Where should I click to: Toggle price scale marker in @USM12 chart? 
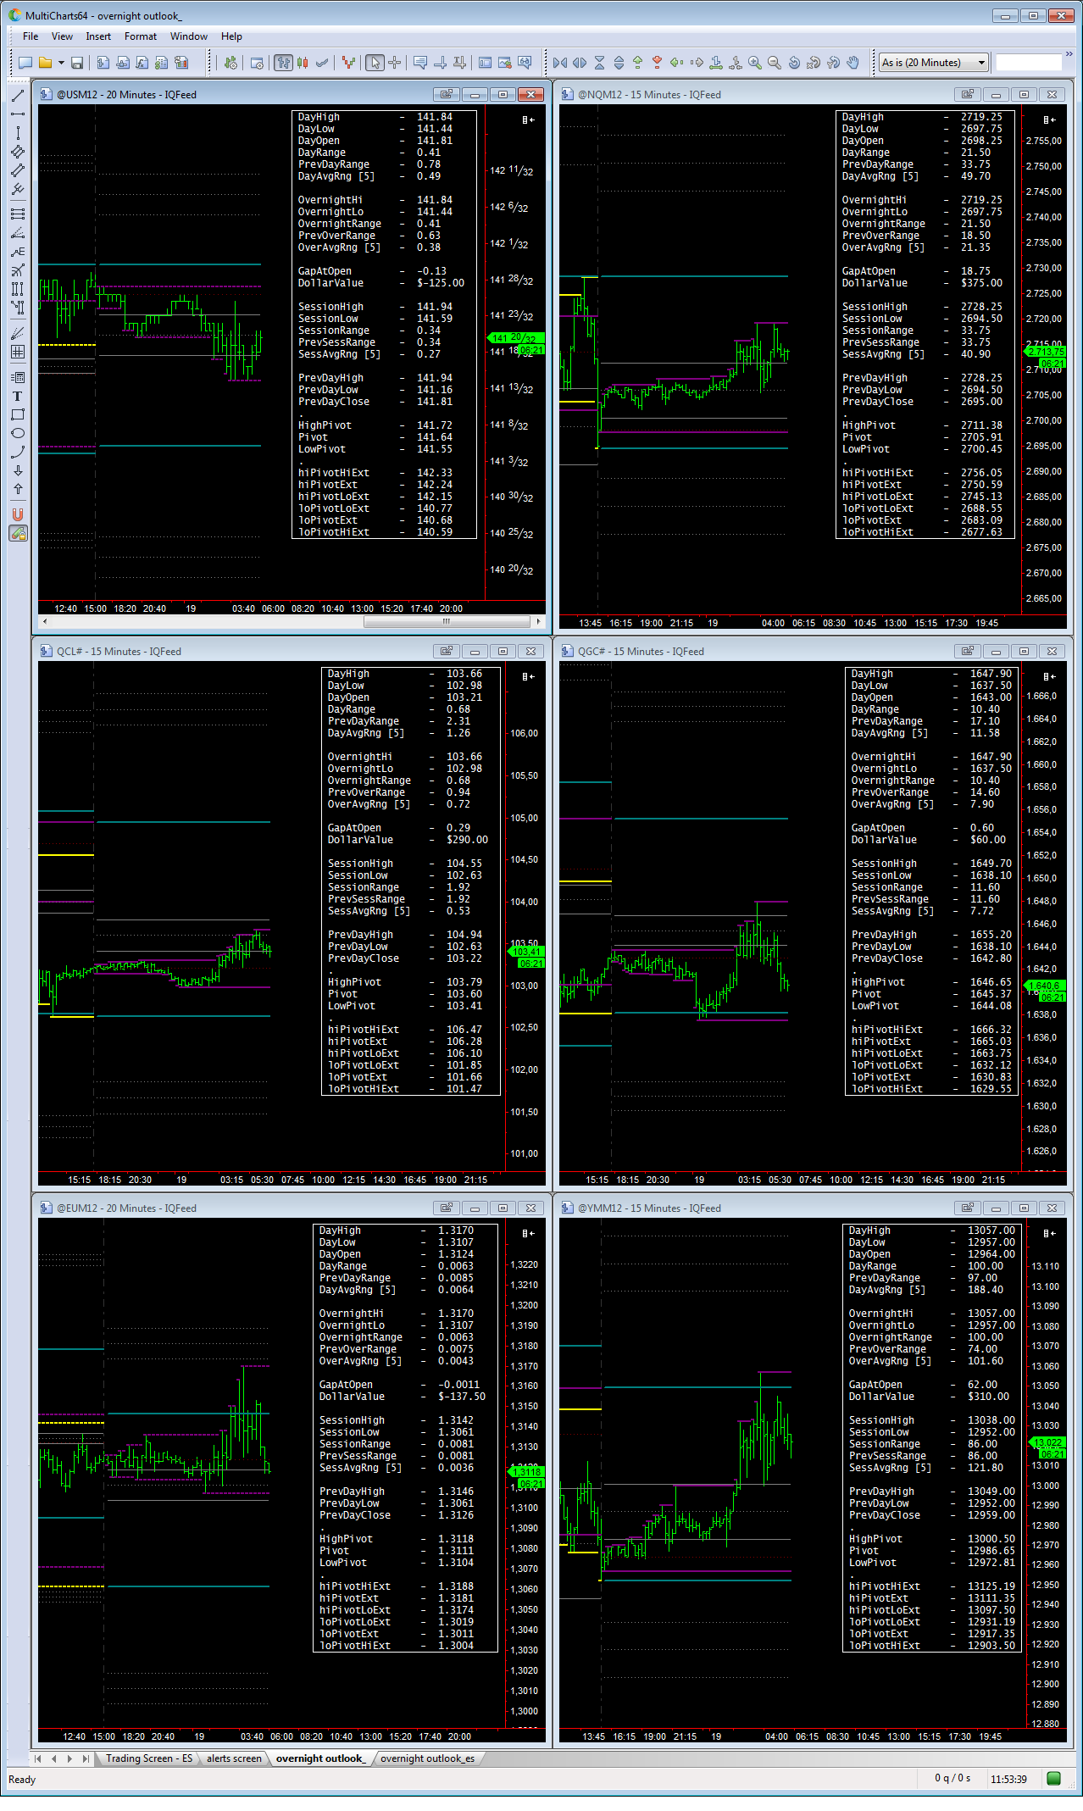pyautogui.click(x=528, y=120)
